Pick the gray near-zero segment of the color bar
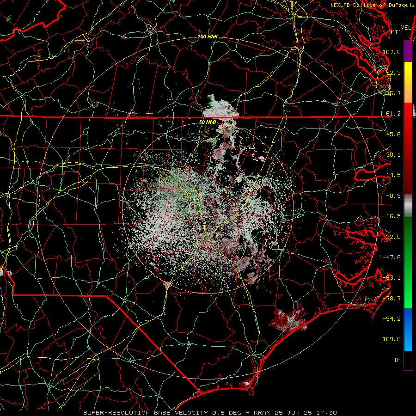The height and width of the screenshot is (416, 416). (x=408, y=206)
